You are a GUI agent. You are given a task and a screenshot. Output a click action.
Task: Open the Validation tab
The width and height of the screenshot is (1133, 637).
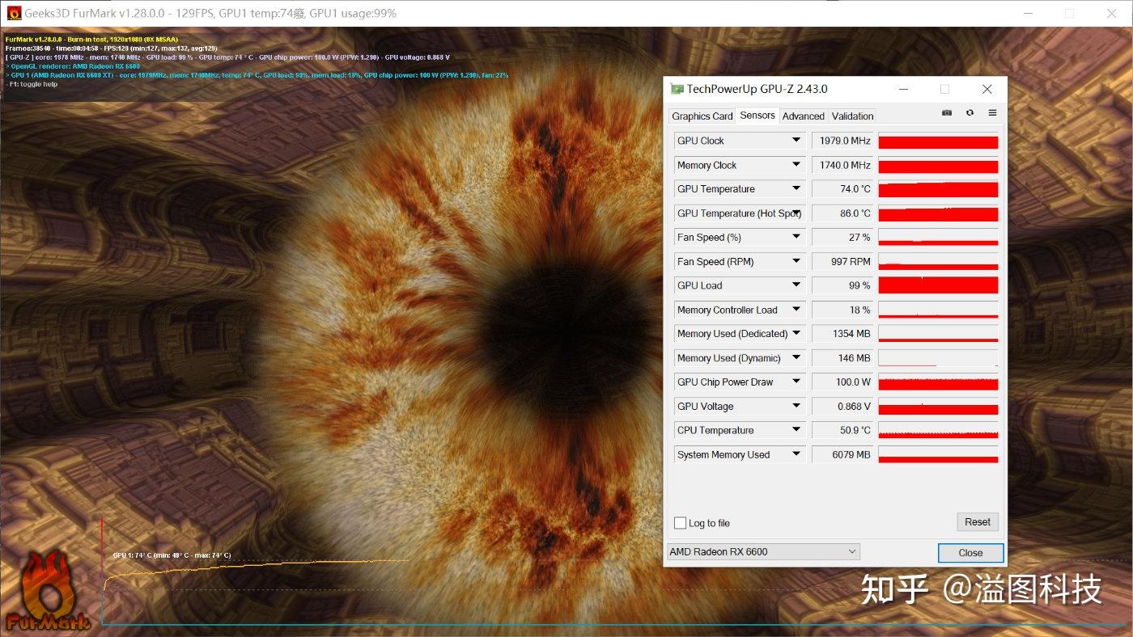853,116
